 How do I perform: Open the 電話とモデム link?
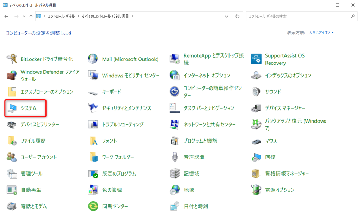point(33,206)
